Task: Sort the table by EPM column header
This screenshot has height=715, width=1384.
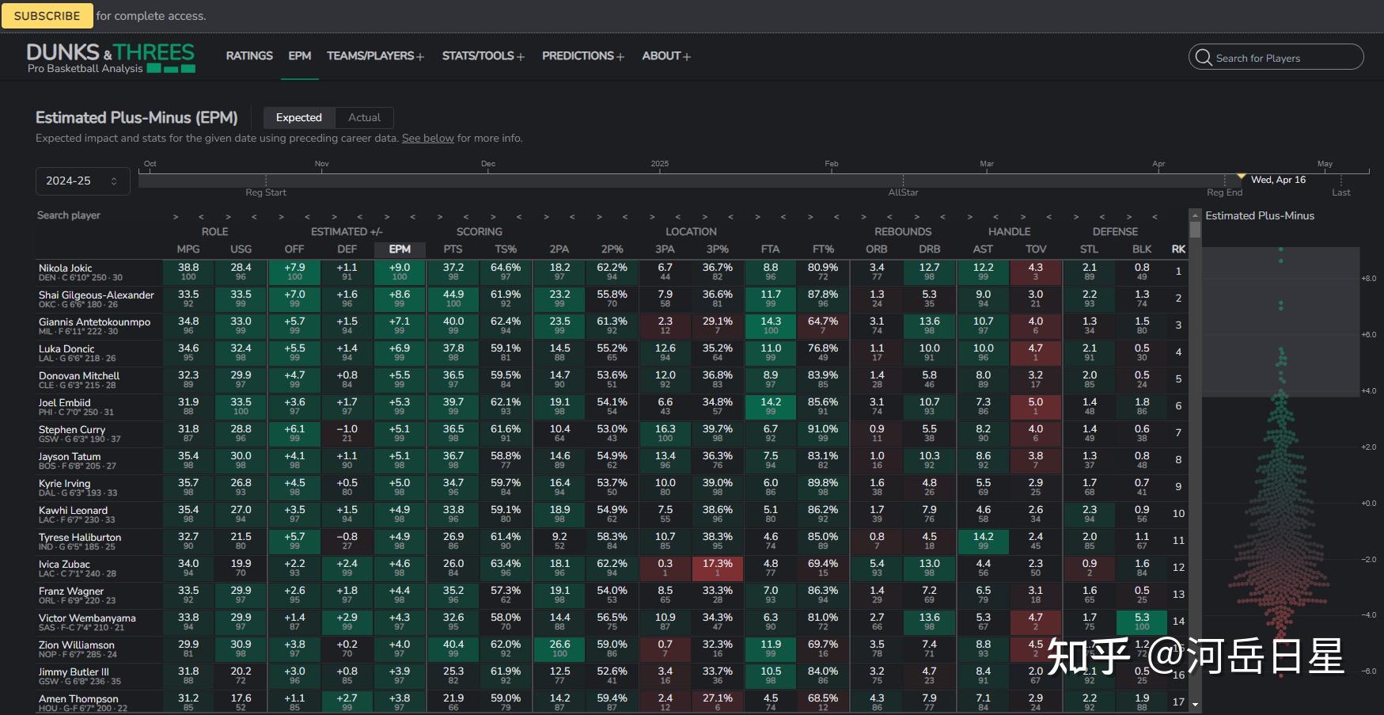Action: [x=400, y=249]
